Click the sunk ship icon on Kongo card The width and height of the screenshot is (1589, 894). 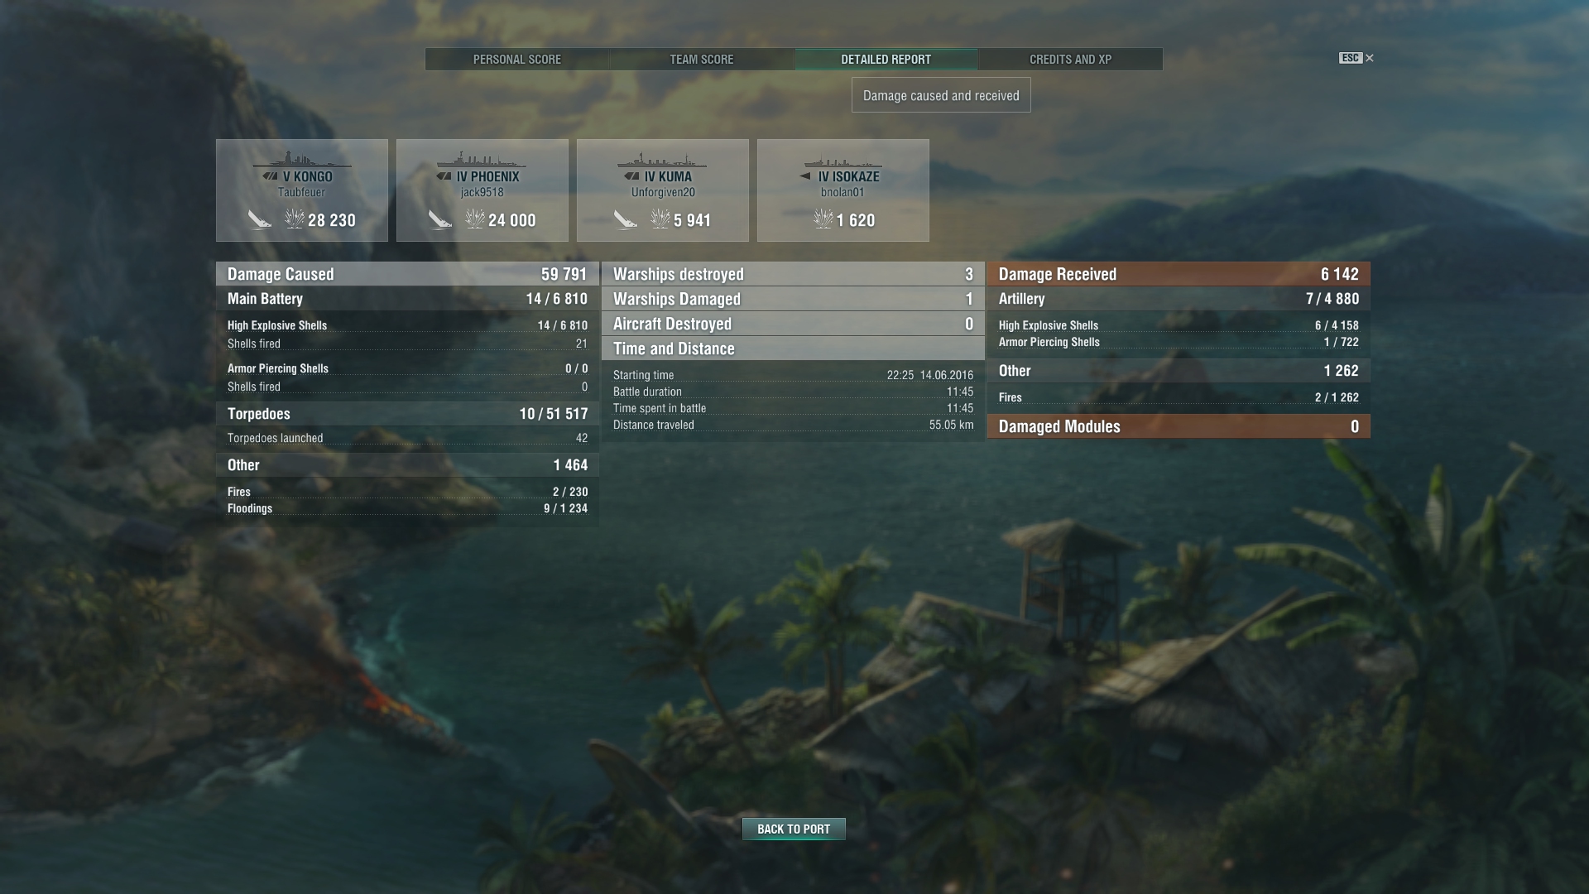(x=260, y=219)
